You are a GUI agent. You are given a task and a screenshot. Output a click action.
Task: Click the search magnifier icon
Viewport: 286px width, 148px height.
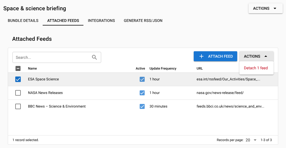tap(94, 57)
